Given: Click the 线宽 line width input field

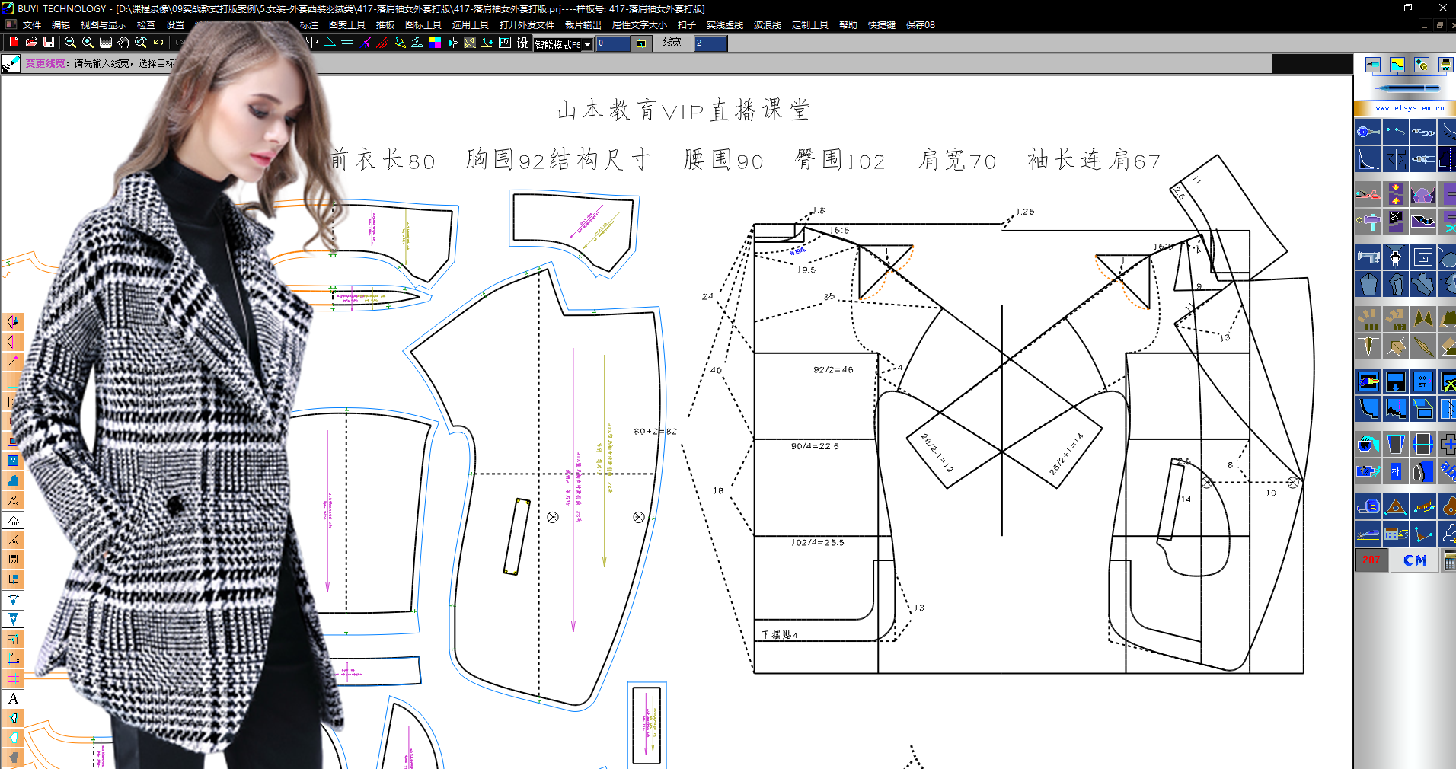Looking at the screenshot, I should coord(710,43).
